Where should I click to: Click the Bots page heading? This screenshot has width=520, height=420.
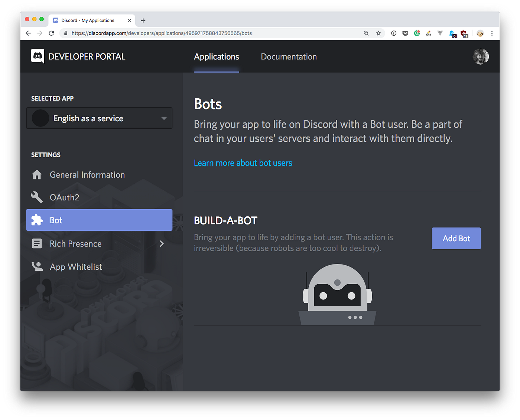point(208,104)
